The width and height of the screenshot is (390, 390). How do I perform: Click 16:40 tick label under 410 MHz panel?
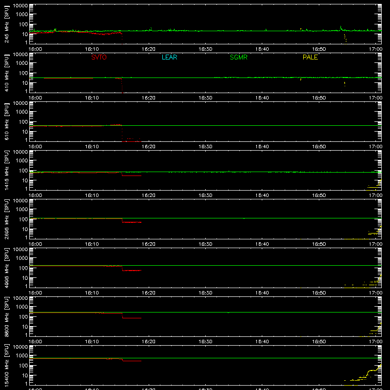262,98
